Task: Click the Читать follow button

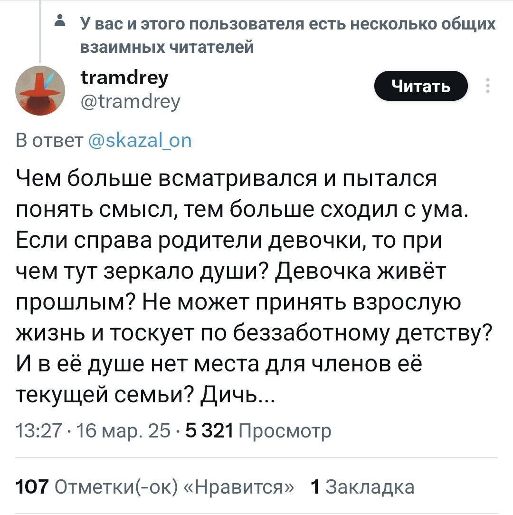Action: (421, 86)
